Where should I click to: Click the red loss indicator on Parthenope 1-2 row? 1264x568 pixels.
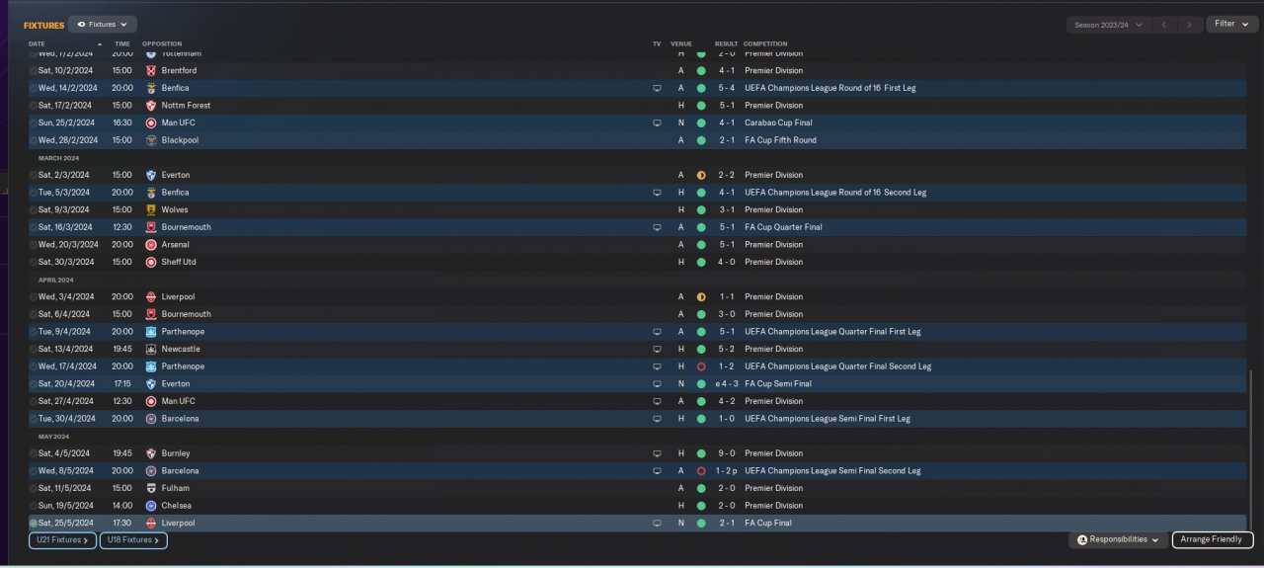tap(701, 366)
